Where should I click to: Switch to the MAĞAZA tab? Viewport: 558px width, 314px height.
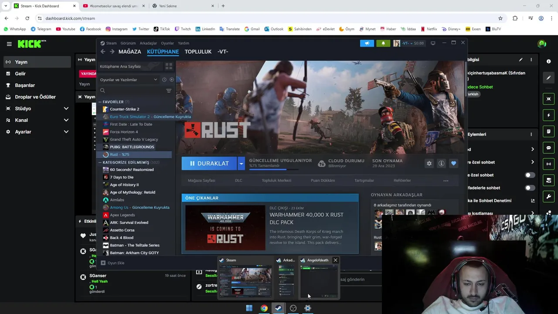(130, 51)
